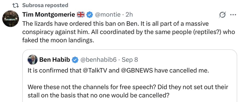This screenshot has height=102, width=239.
Task: Click Ben Habib's blue verified badge
Action: pyautogui.click(x=75, y=60)
